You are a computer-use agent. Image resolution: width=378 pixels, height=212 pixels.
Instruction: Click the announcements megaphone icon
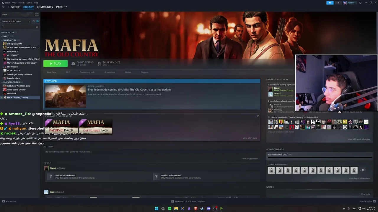[330, 3]
